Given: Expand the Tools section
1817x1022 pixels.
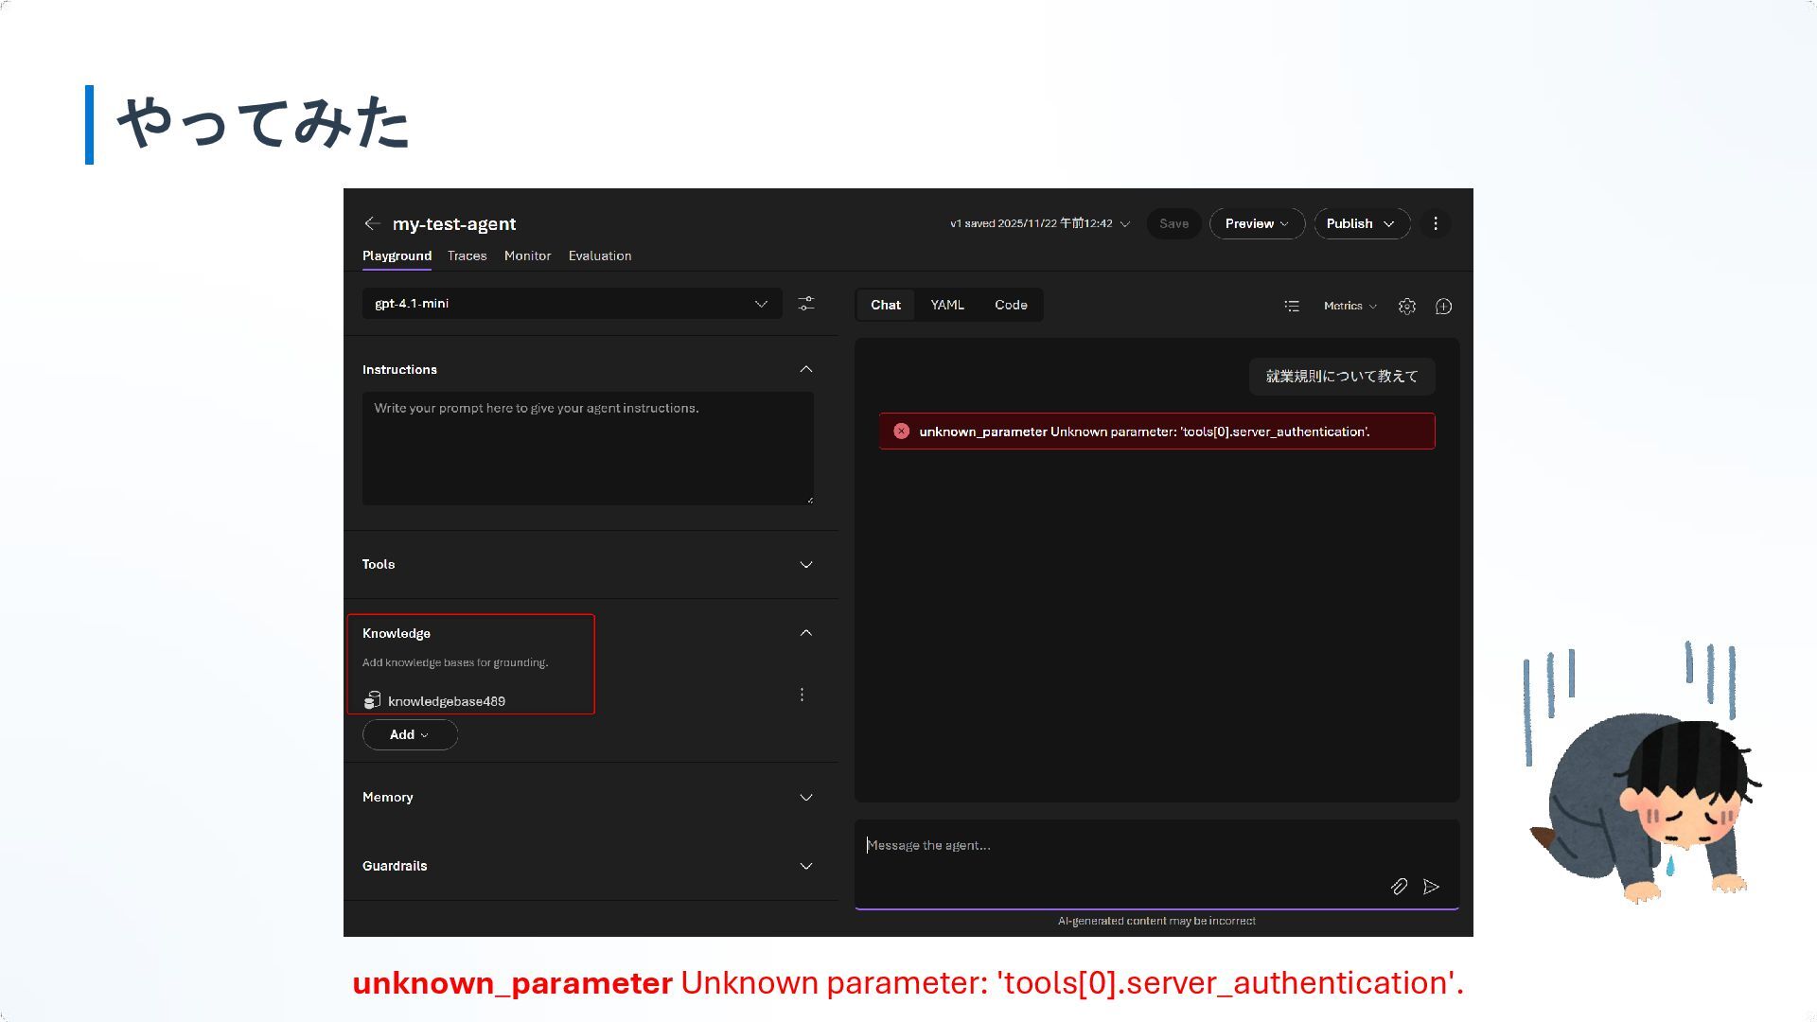Looking at the screenshot, I should point(806,565).
